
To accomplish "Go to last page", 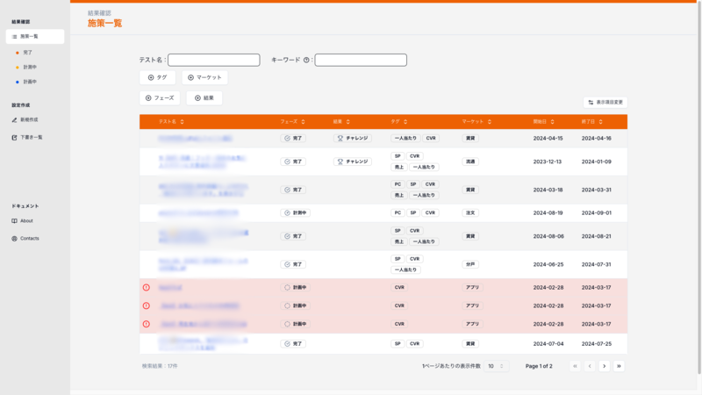I will tap(619, 366).
